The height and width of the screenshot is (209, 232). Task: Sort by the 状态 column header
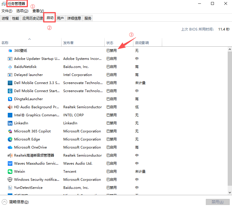tap(119, 42)
